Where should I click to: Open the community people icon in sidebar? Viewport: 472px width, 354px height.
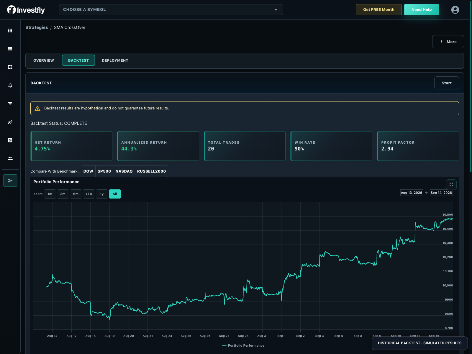point(10,158)
